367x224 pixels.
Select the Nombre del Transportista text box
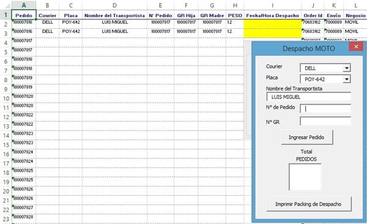(x=309, y=97)
